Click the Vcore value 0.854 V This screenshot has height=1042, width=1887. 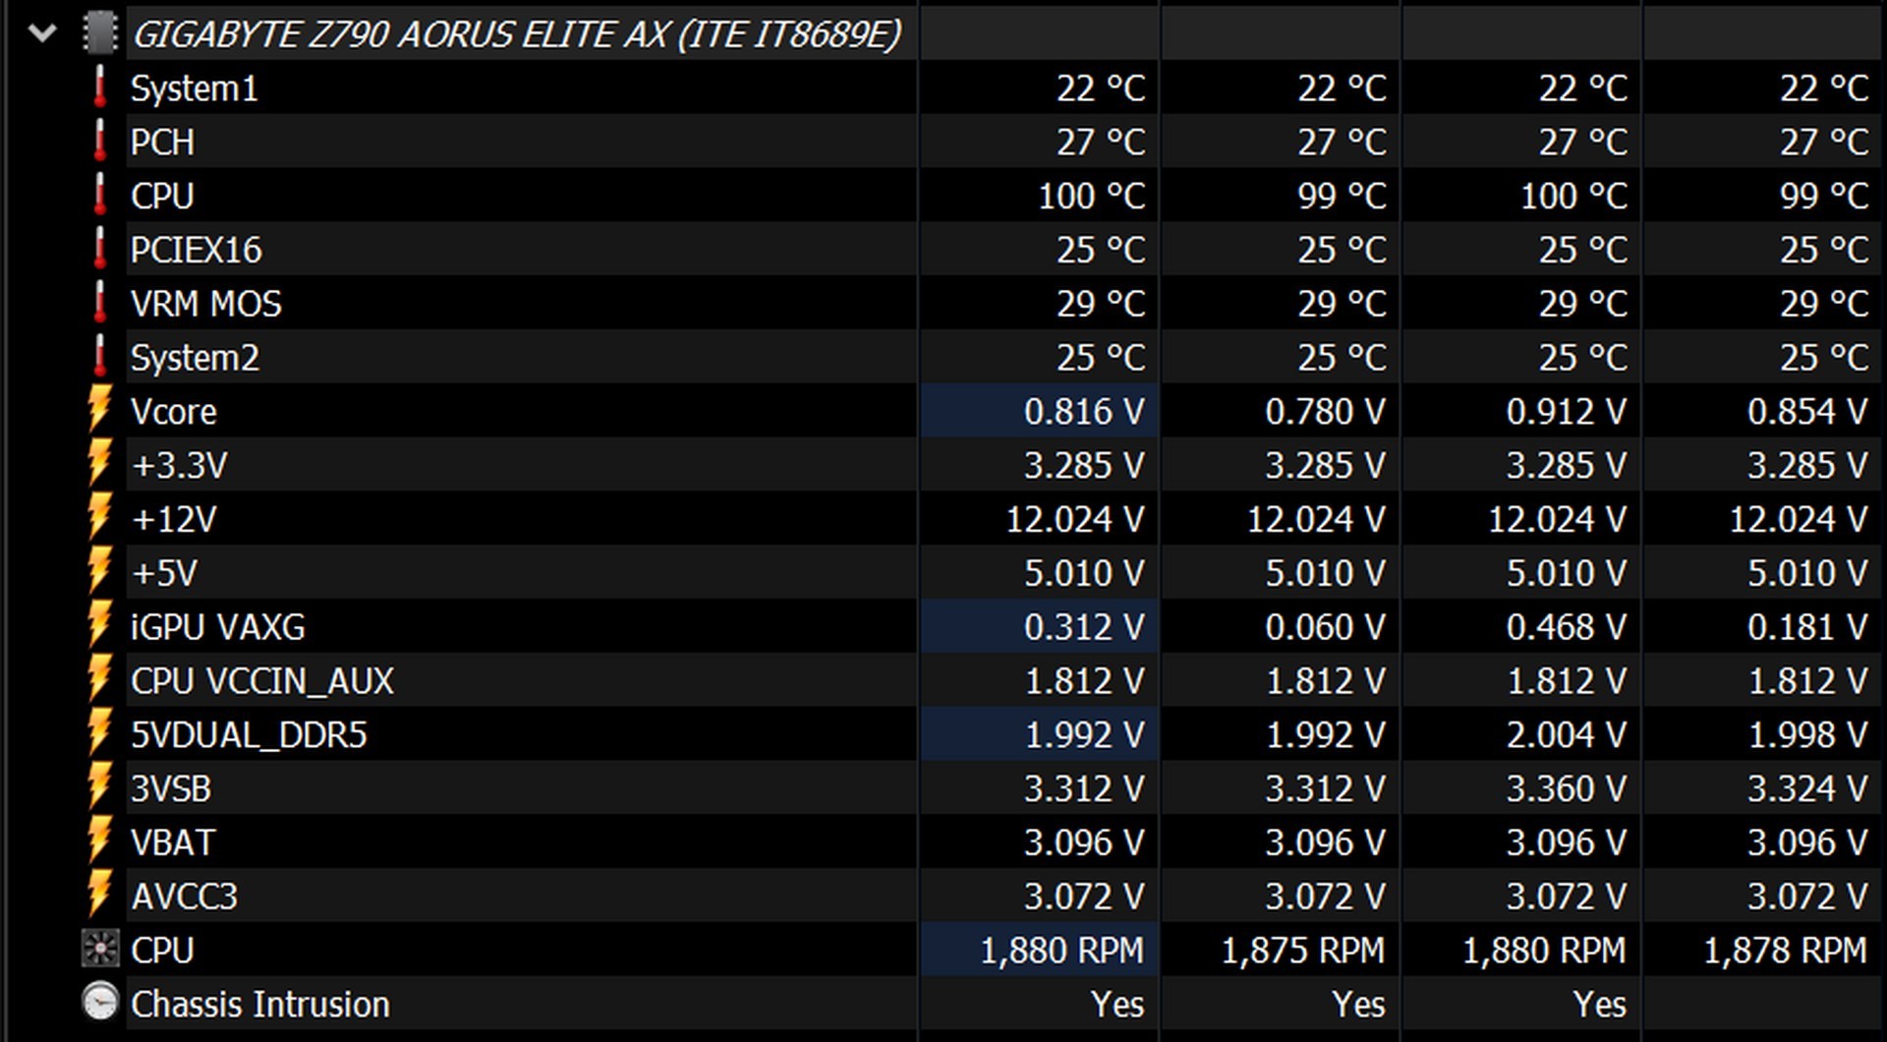click(x=1807, y=412)
